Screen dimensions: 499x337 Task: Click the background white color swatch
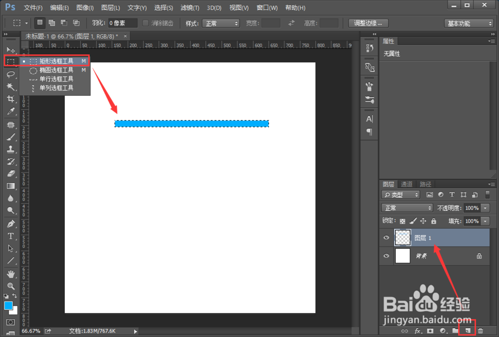[x=14, y=311]
